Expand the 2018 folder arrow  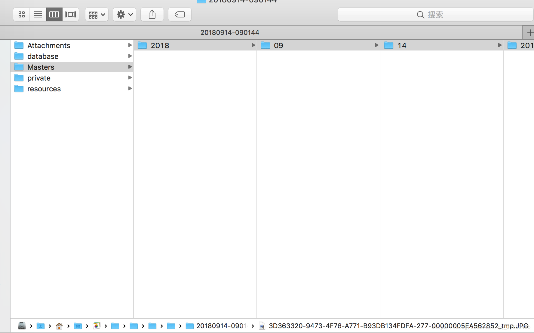[253, 45]
